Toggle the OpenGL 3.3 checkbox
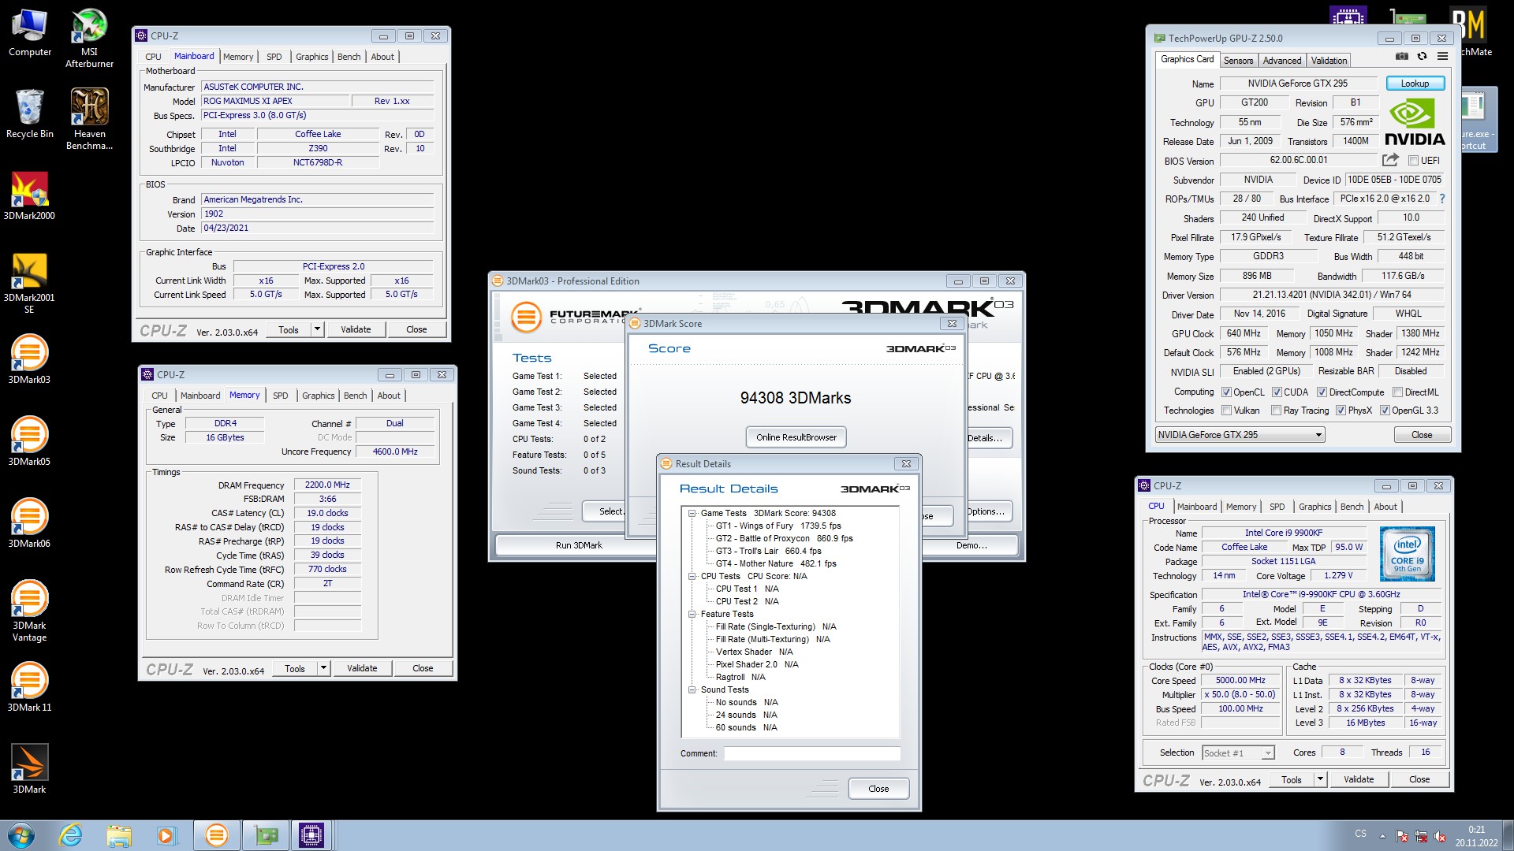 1385,411
